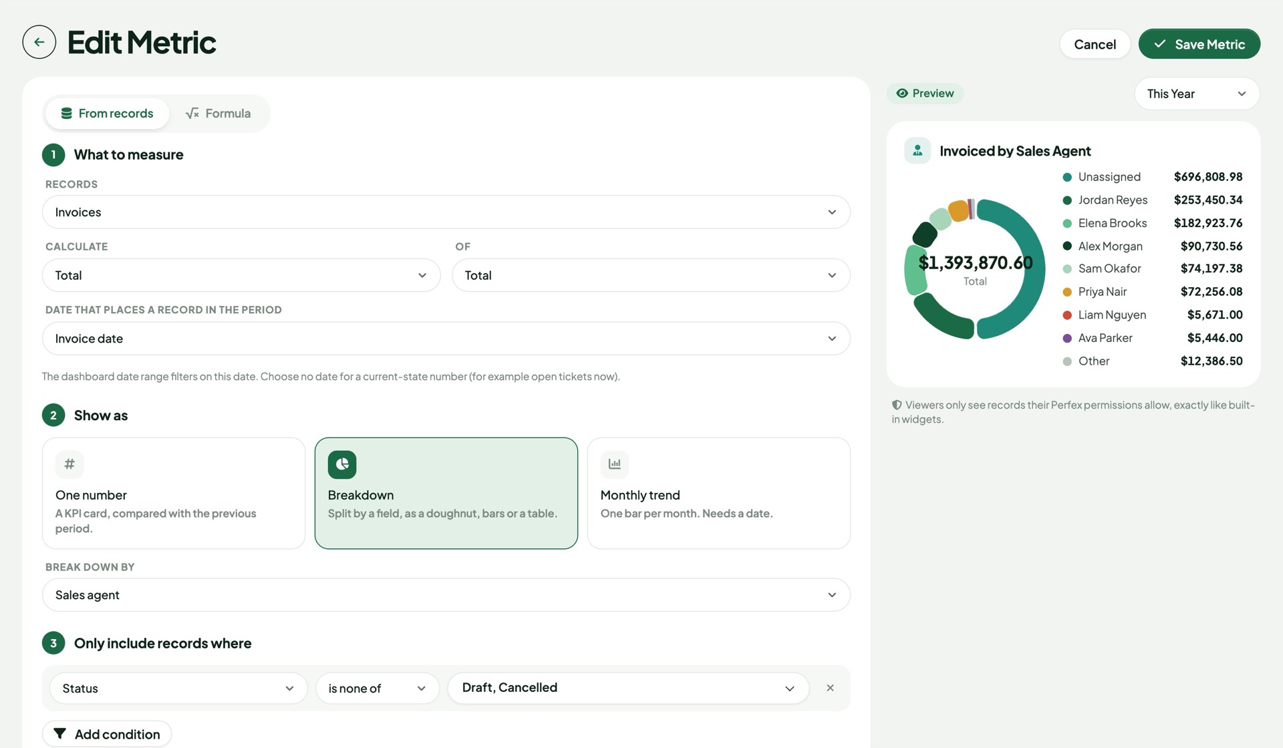Click the Other legend amount $12,386.50
Image resolution: width=1283 pixels, height=748 pixels.
click(1211, 361)
